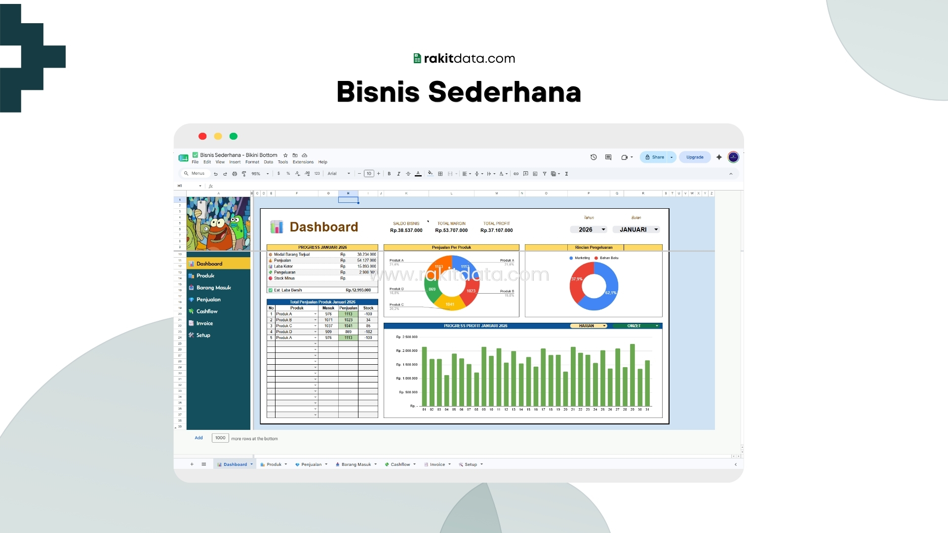Click Add to add more rows

click(x=198, y=438)
